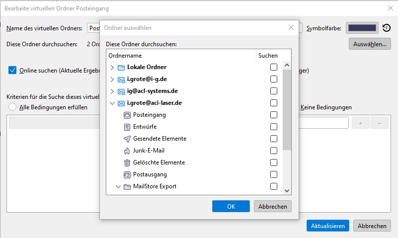
Task: Toggle the Online suchen checkbox
Action: [x=12, y=70]
